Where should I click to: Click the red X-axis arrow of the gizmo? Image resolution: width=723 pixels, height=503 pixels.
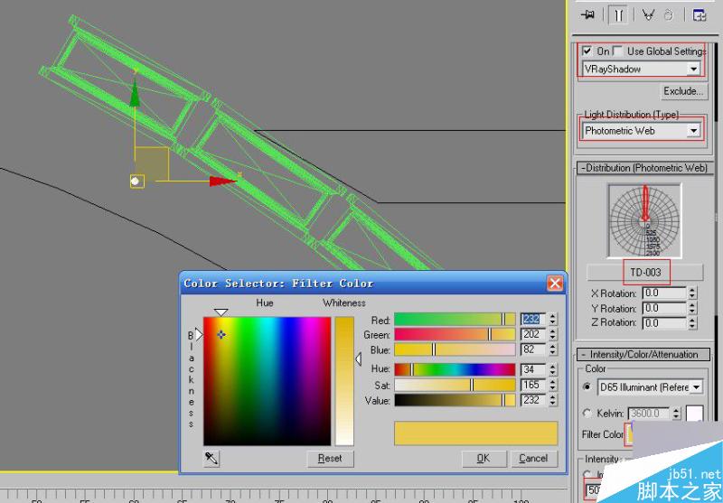(x=222, y=181)
